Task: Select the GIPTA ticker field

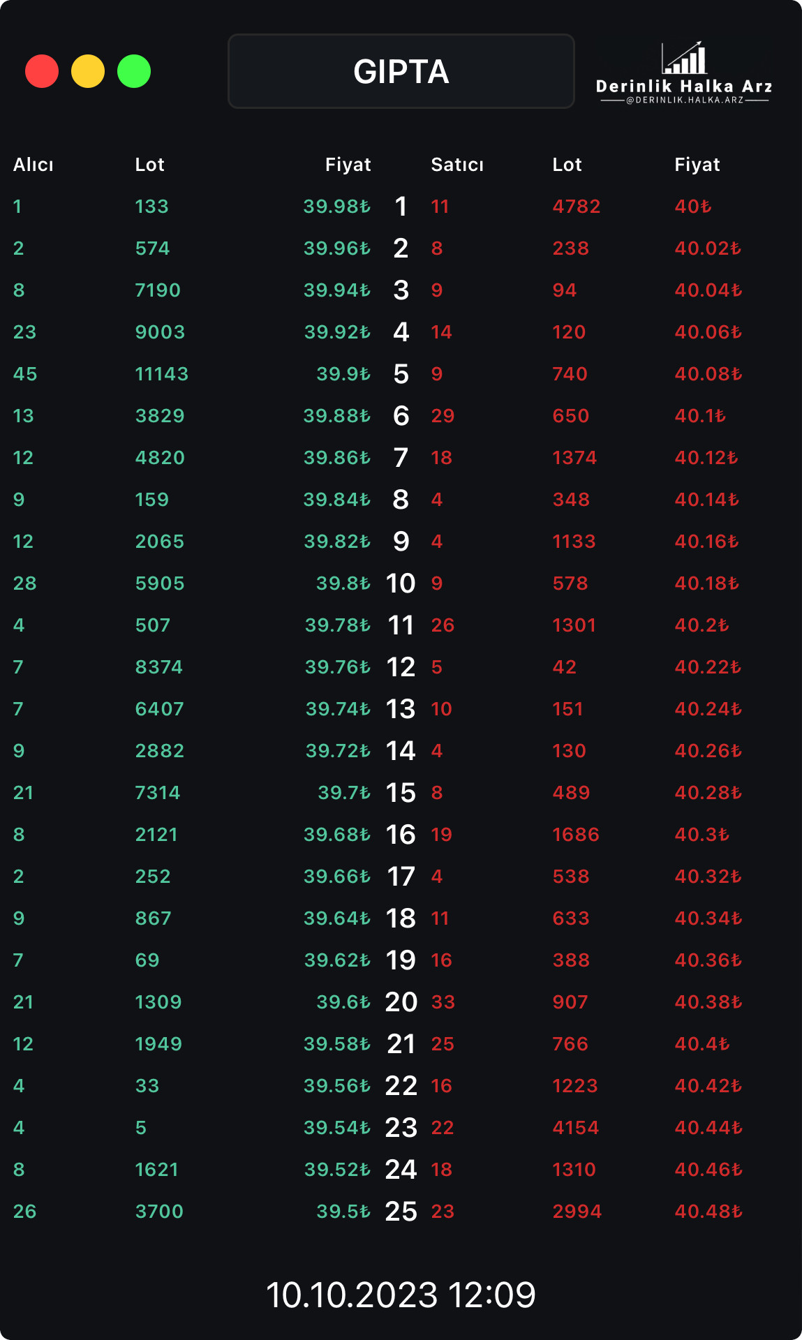Action: (x=401, y=71)
